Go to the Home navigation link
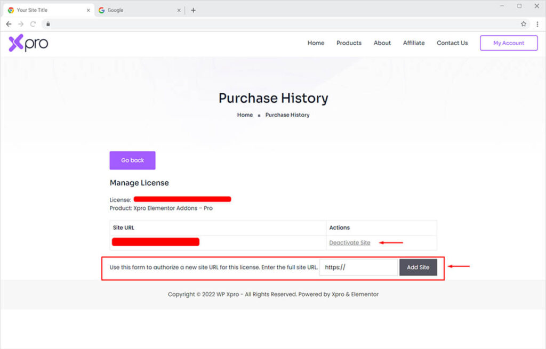The width and height of the screenshot is (546, 349). click(x=316, y=43)
